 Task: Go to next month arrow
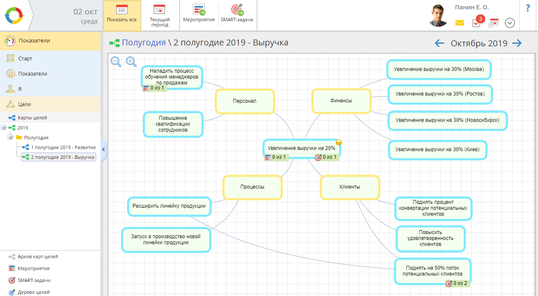517,43
